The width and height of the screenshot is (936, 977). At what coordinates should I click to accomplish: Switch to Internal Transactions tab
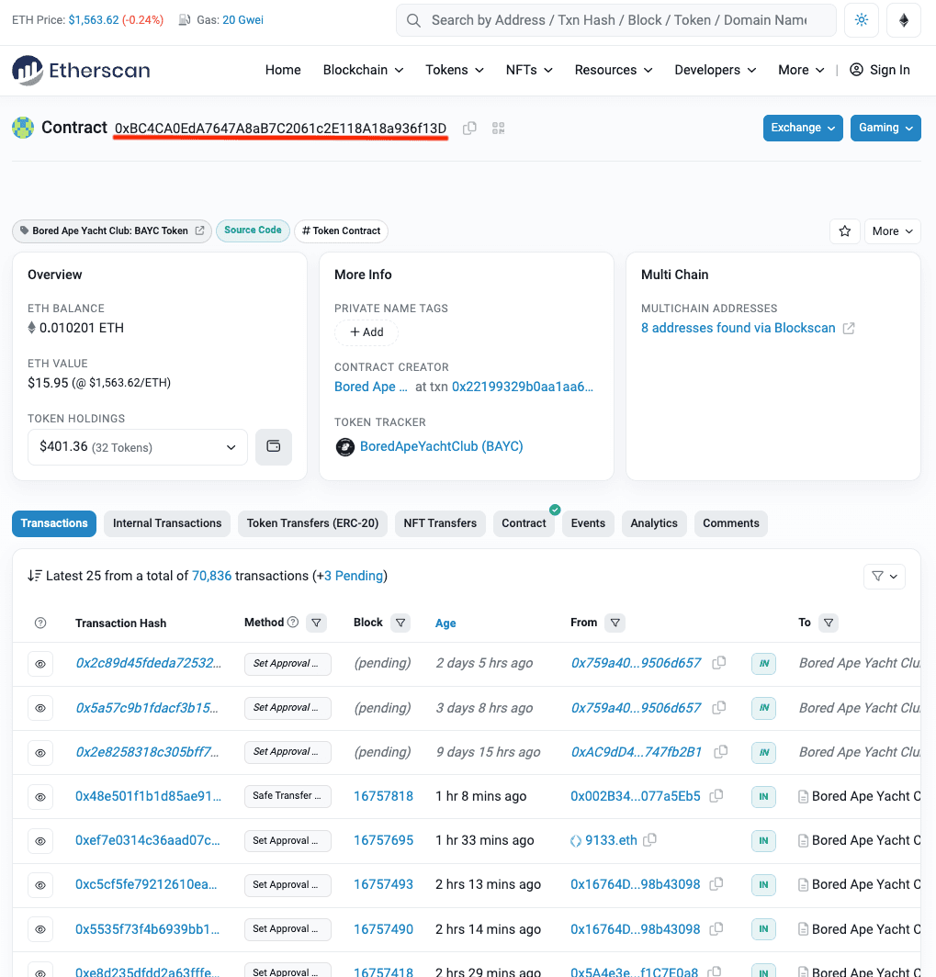click(x=167, y=523)
